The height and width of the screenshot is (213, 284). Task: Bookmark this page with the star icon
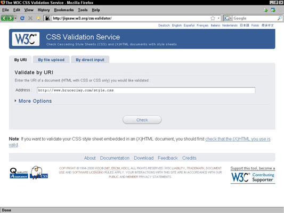(213, 18)
